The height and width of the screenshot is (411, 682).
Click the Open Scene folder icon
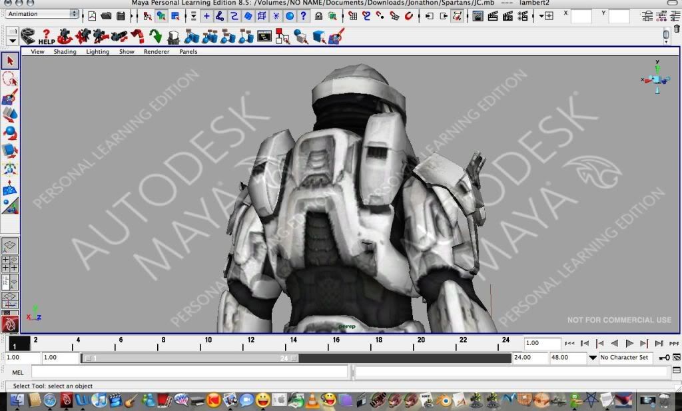tap(106, 16)
